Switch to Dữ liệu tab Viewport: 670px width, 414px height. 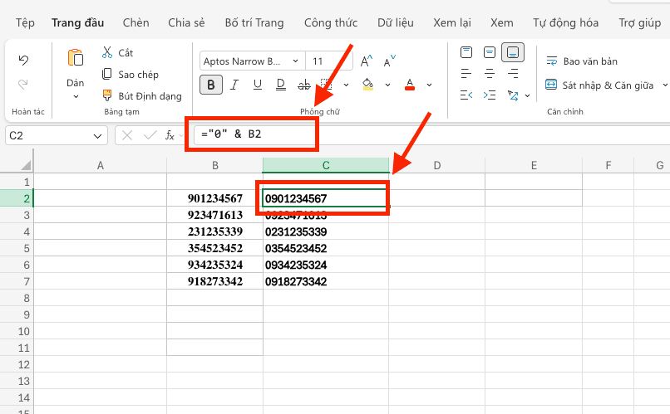pyautogui.click(x=395, y=22)
